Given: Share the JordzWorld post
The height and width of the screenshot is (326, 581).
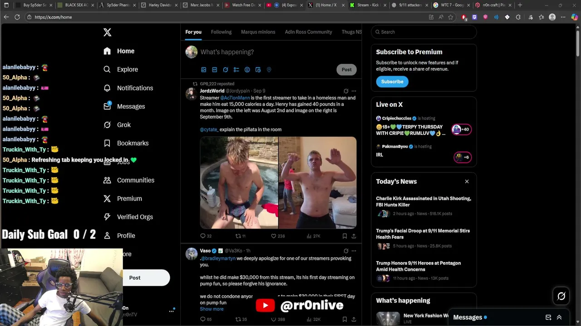Looking at the screenshot, I should (x=354, y=236).
